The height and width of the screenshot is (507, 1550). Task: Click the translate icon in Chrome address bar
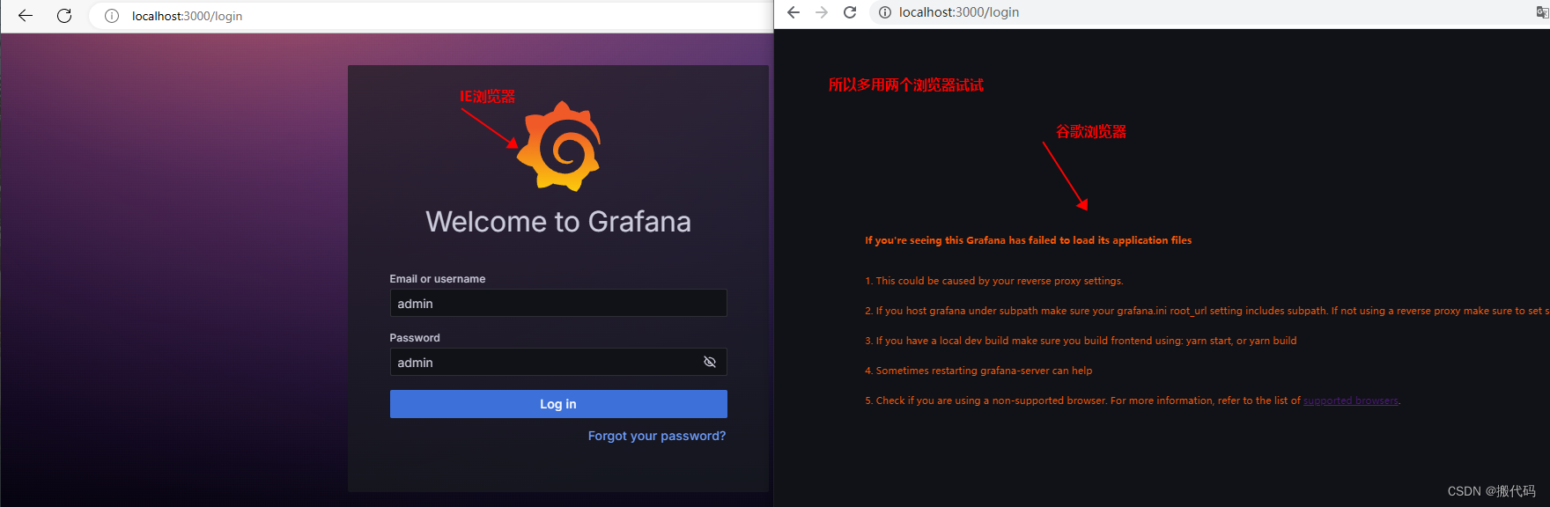coord(1542,12)
